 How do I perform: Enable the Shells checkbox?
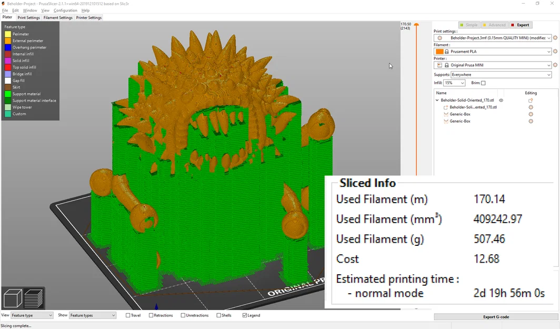click(x=218, y=315)
